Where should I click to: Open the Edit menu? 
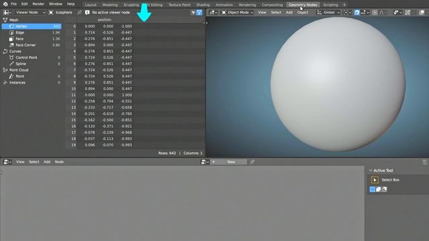pos(25,4)
